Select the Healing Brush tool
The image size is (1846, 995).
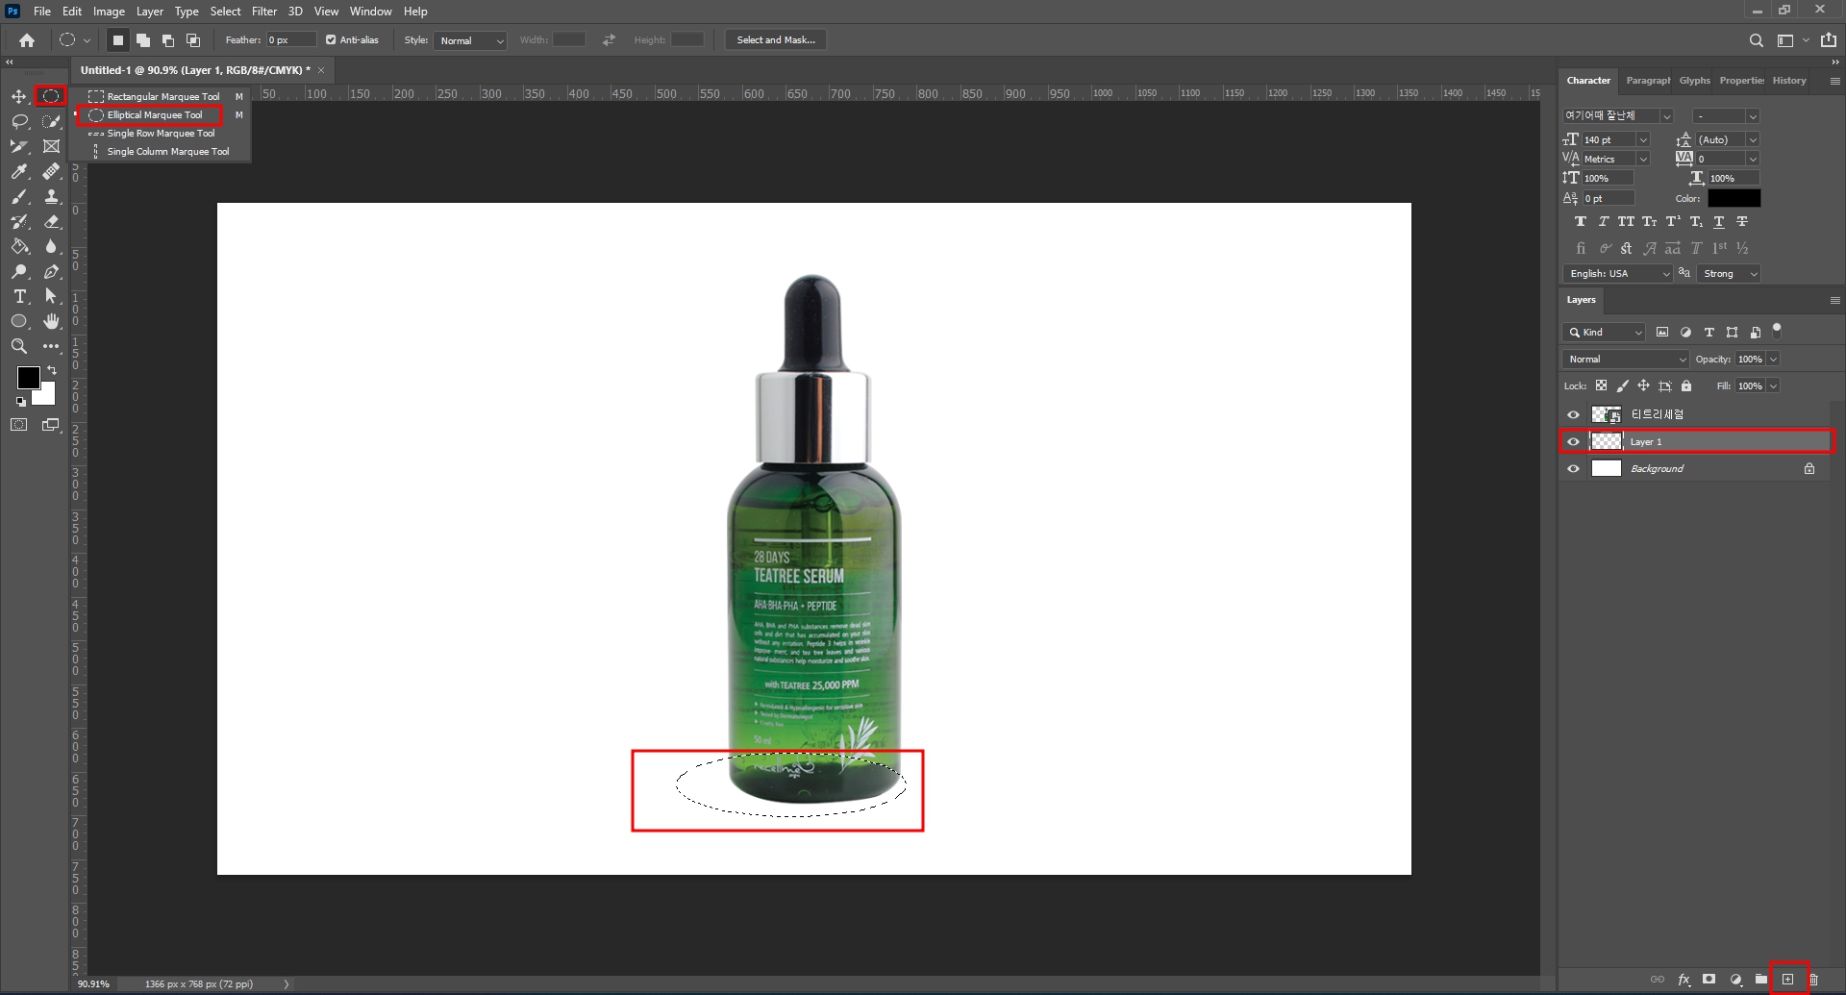(x=51, y=171)
